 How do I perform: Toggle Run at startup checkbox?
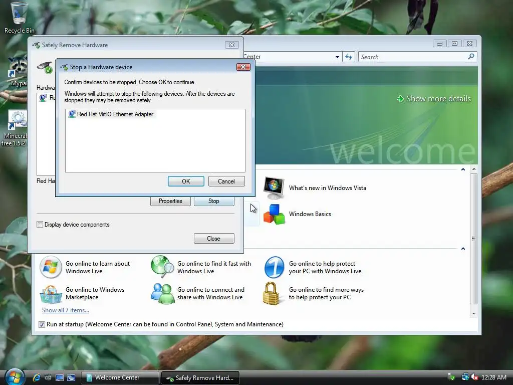pyautogui.click(x=42, y=324)
